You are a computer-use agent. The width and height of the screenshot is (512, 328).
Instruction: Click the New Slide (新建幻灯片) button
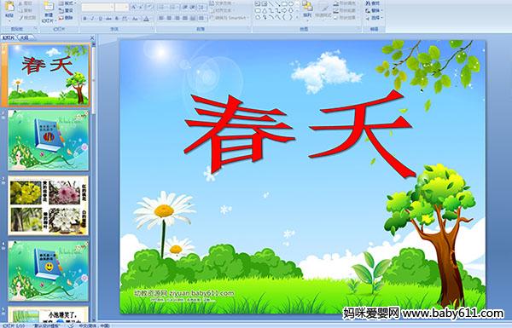point(49,13)
